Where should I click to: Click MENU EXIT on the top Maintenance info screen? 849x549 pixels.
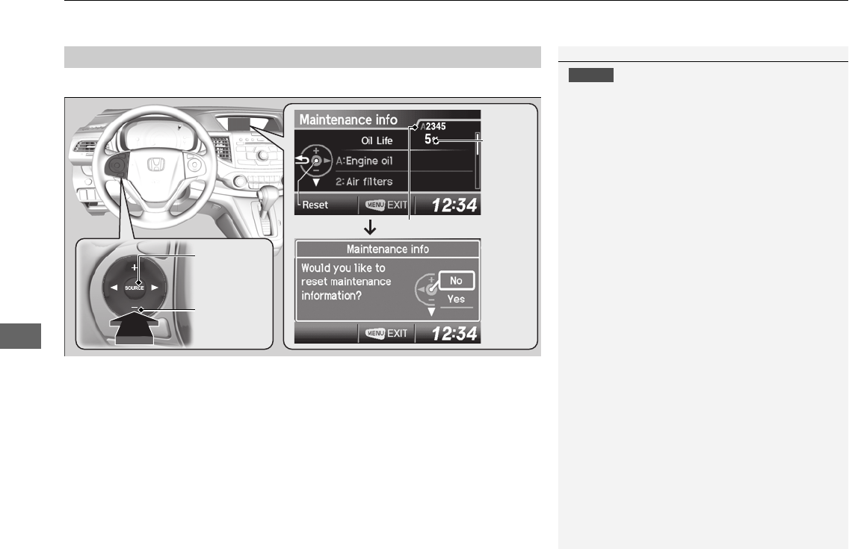(x=386, y=205)
